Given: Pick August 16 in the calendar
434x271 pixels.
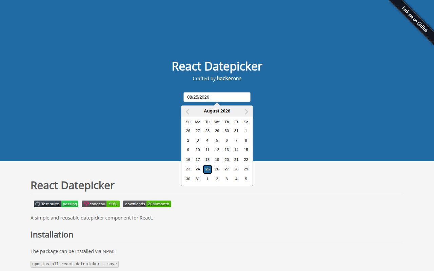Looking at the screenshot, I should pos(188,160).
